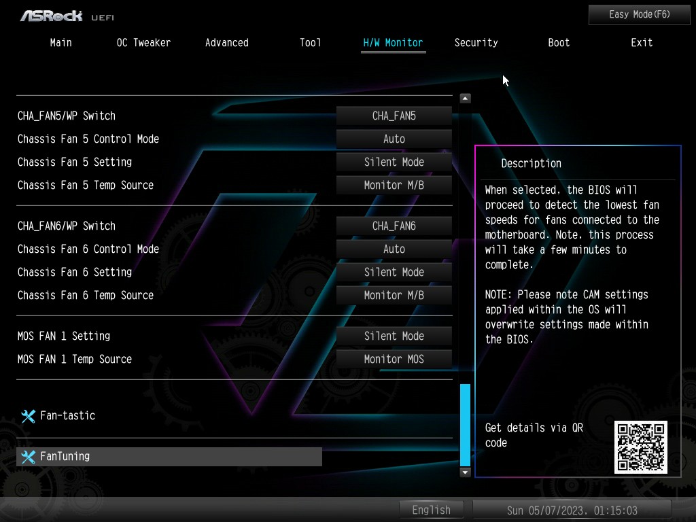This screenshot has width=696, height=522.
Task: Switch to Easy Mode (F6)
Action: (x=639, y=14)
